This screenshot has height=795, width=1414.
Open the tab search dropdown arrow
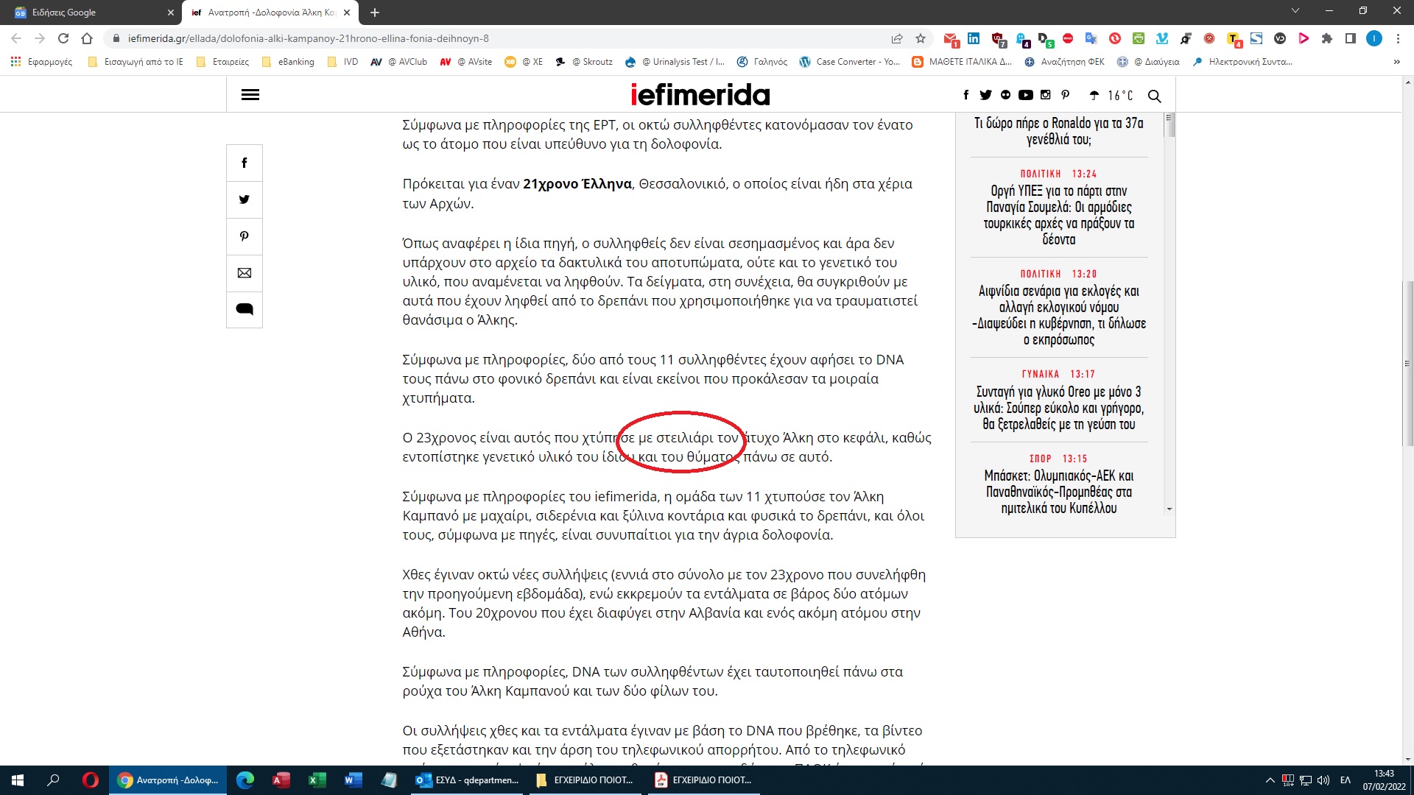[1295, 11]
